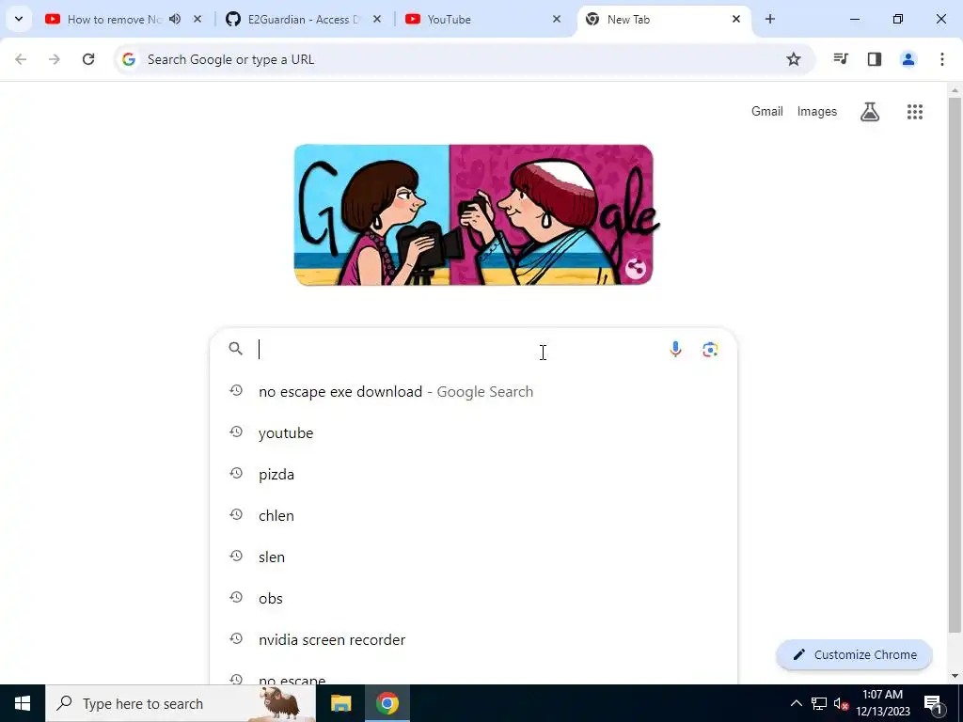
Task: Open the clock showing 1:07 AM
Action: tap(882, 703)
